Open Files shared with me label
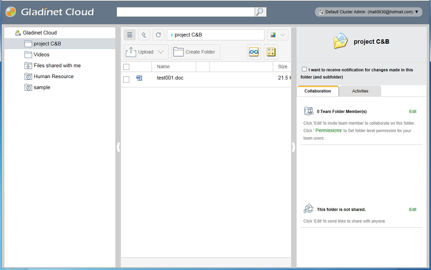 [57, 66]
